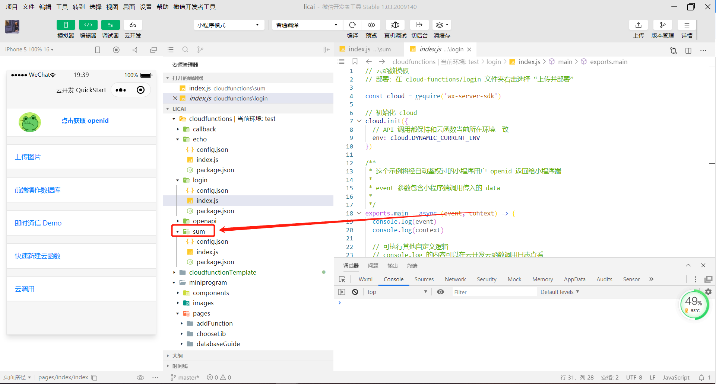Collapse the sidebar panel
This screenshot has height=384, width=716.
[327, 49]
